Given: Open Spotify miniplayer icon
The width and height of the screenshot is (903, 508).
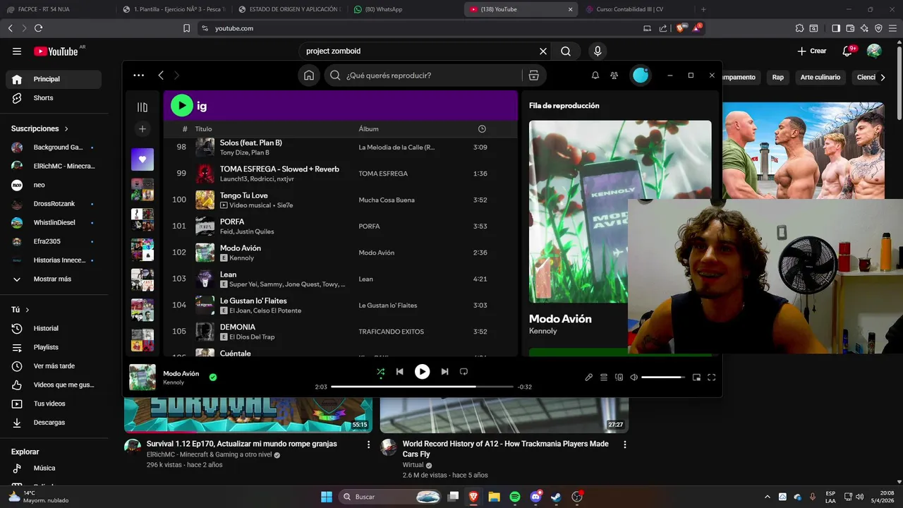Looking at the screenshot, I should (696, 377).
